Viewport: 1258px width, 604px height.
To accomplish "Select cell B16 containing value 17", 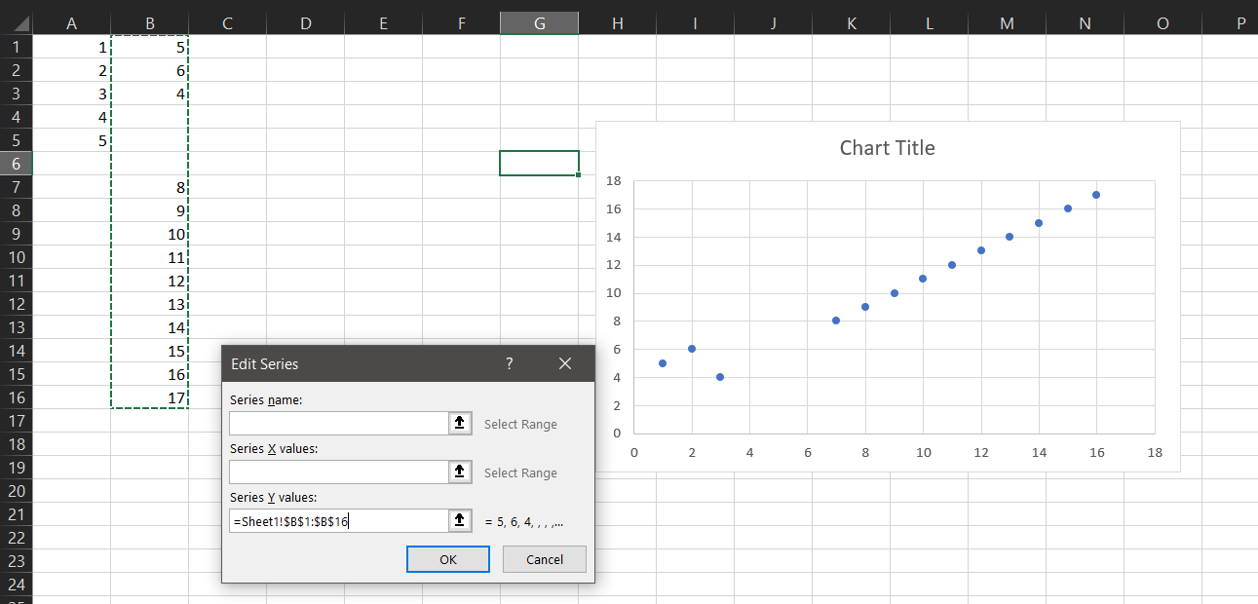I will (x=149, y=397).
